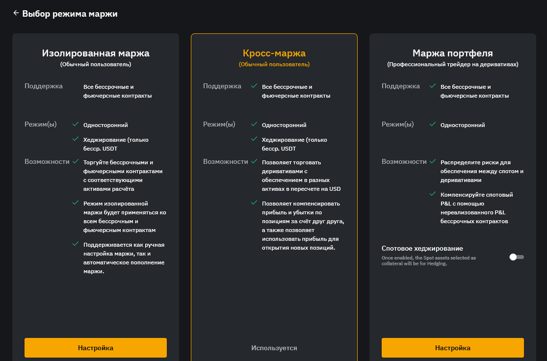Click checkmark beside Односторонний in Маржа портфеля
547x361 pixels.
433,125
